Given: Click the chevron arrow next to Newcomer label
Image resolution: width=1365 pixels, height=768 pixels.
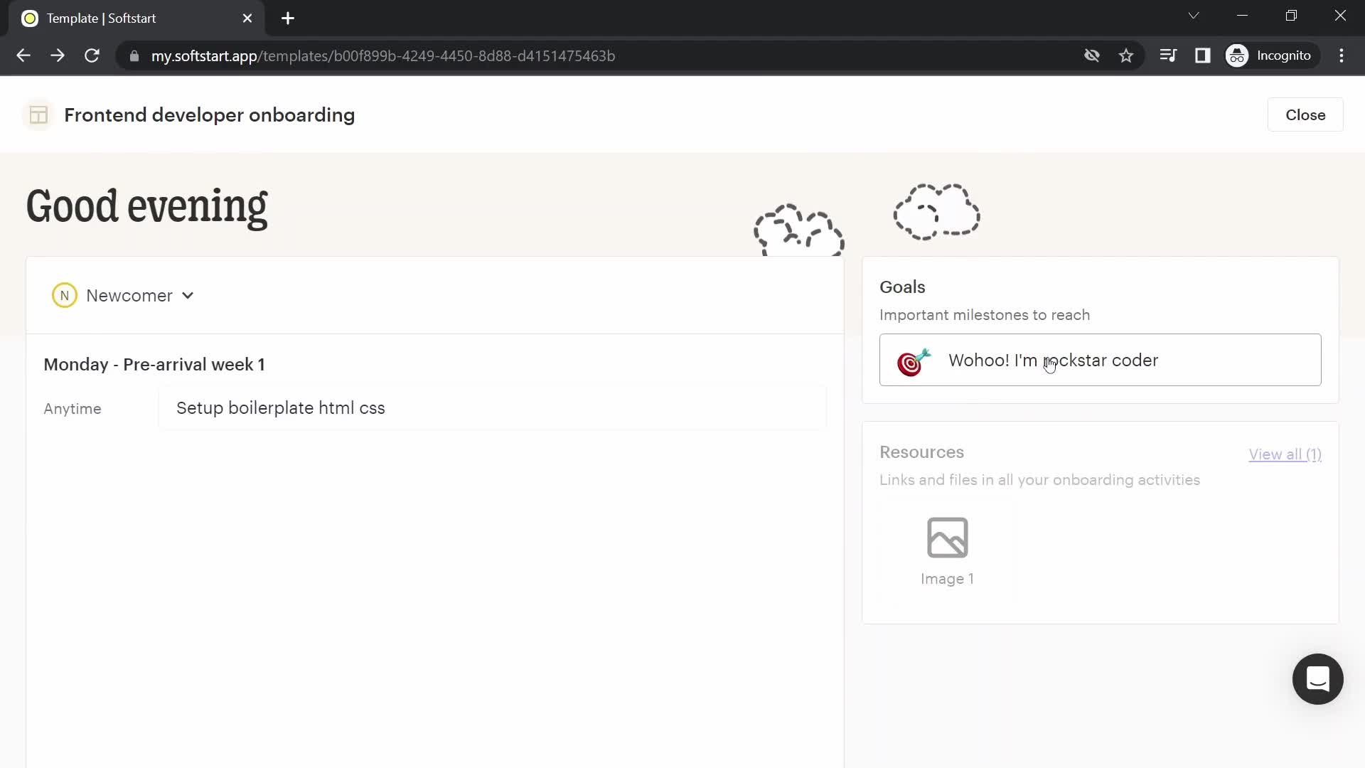Looking at the screenshot, I should pos(188,295).
